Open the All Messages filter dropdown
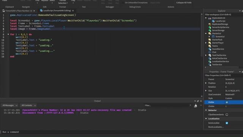This screenshot has width=243, height=137. (x=9, y=105)
